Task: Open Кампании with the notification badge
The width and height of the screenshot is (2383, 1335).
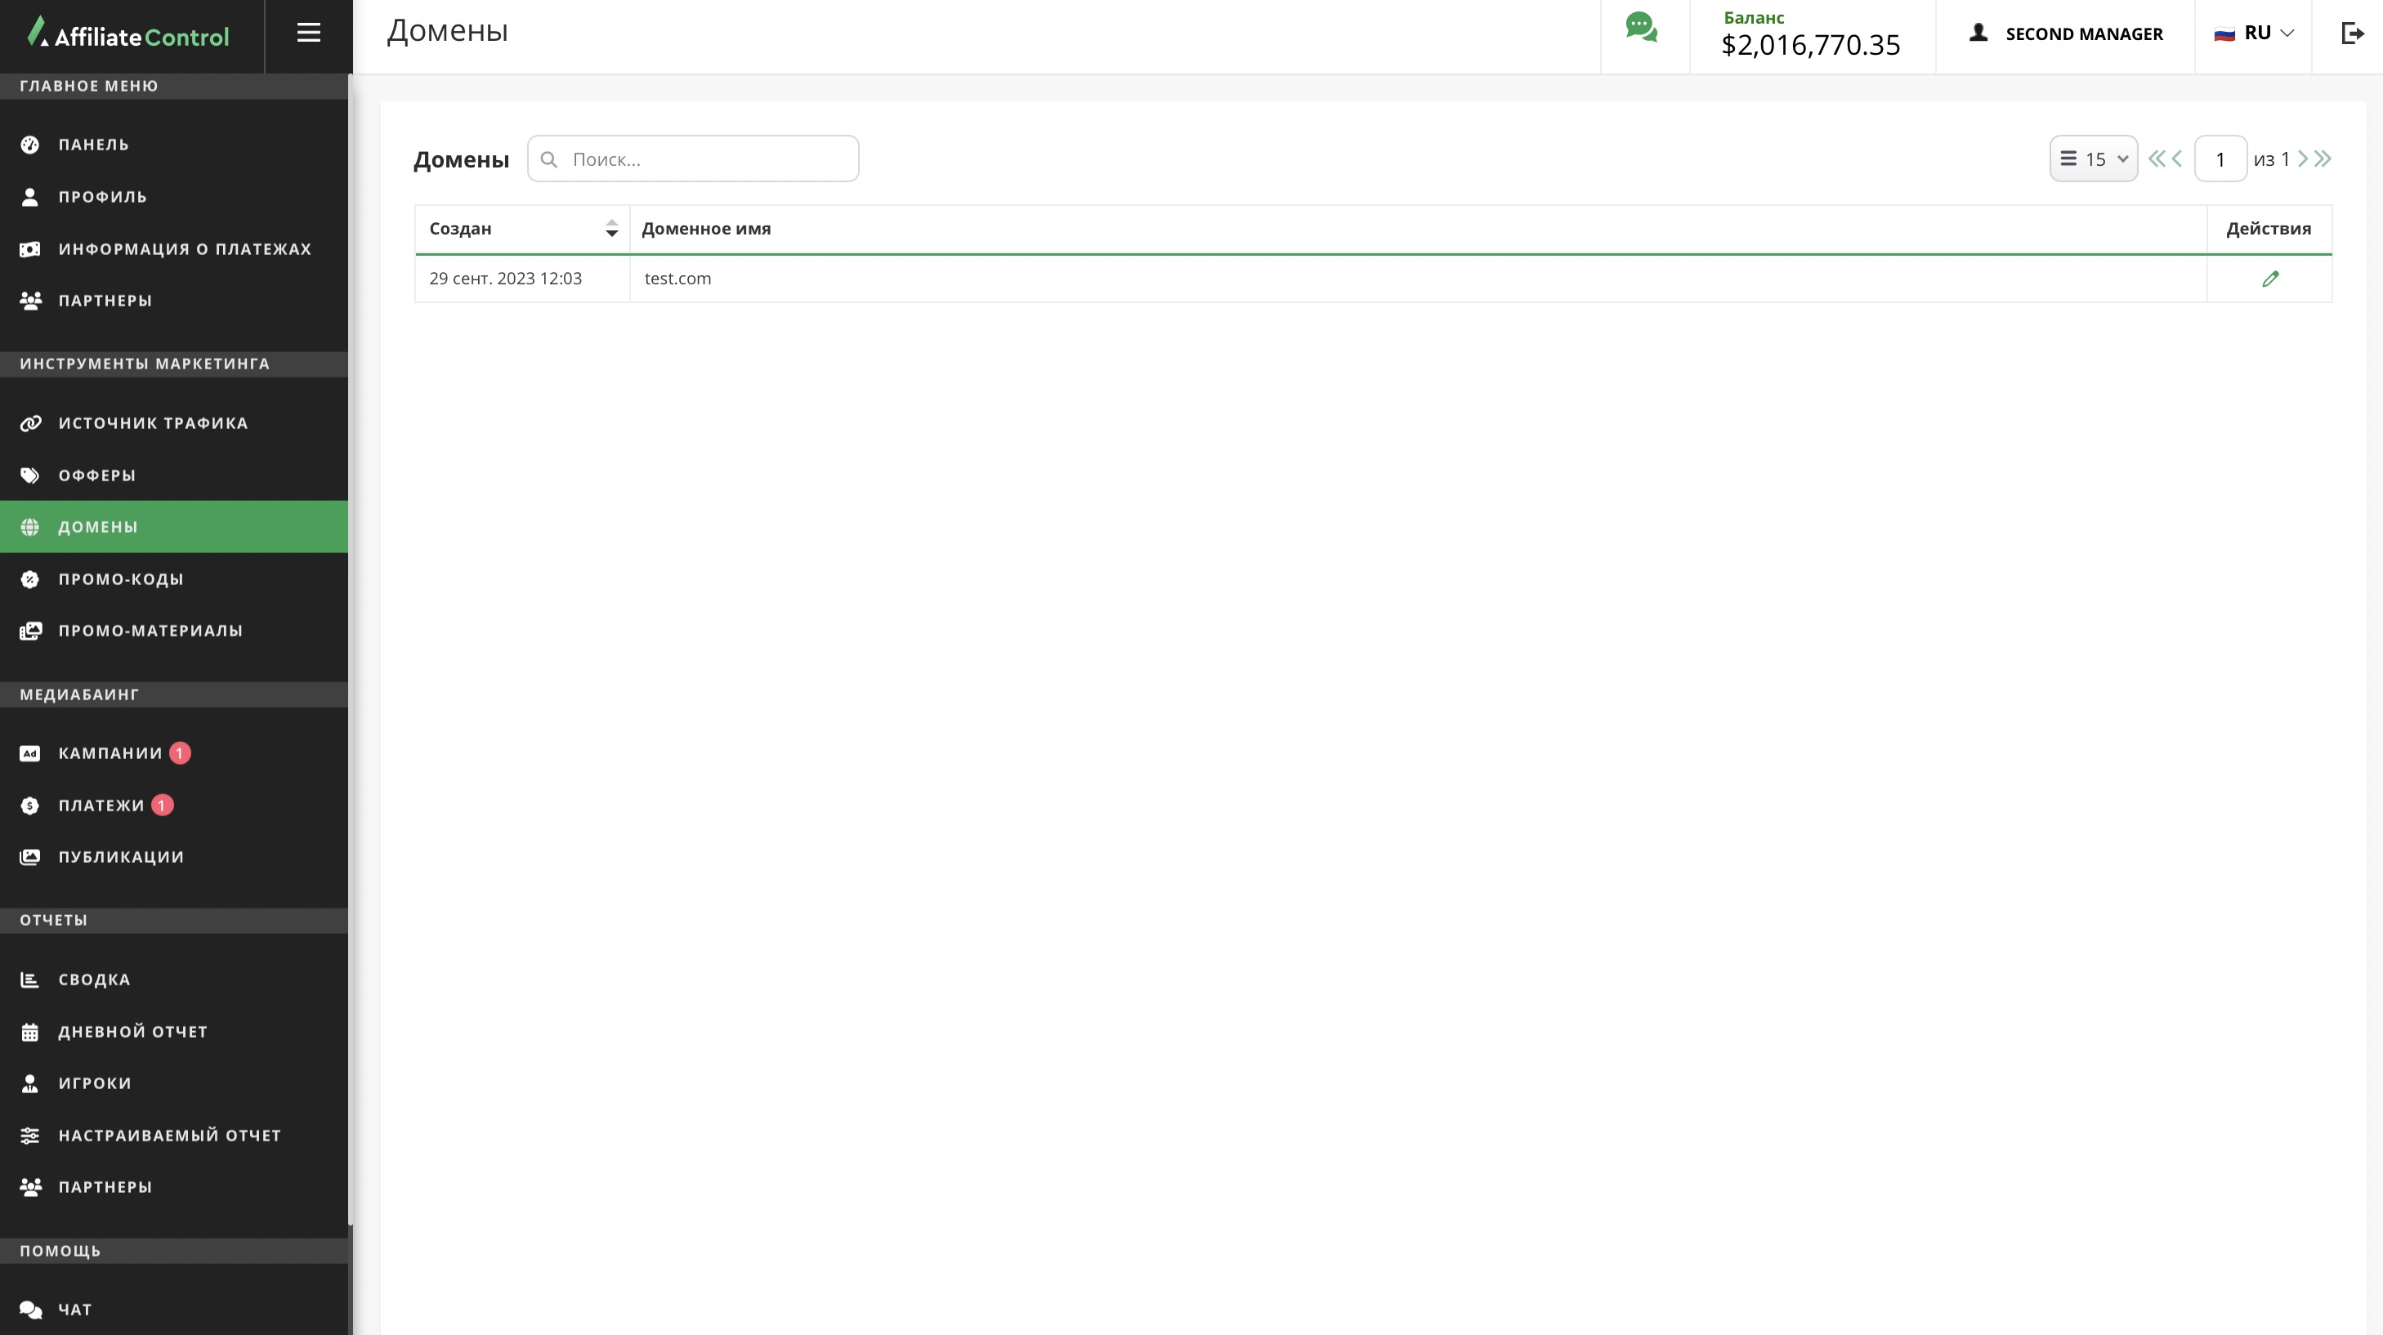Action: [x=110, y=753]
